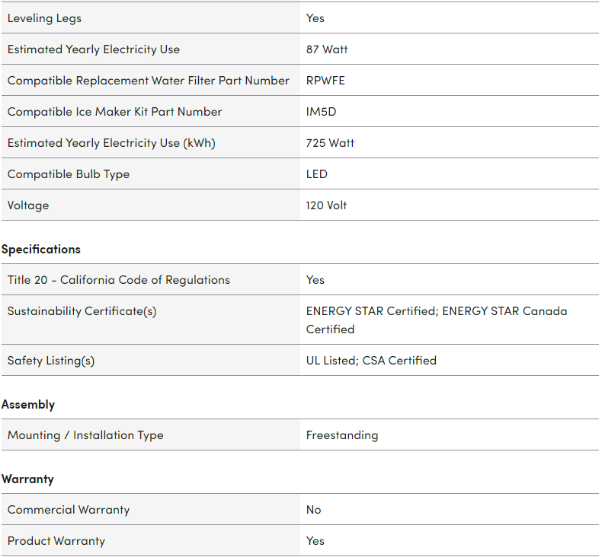602x557 pixels.
Task: Click Title 20 California Code of Regulations
Action: click(119, 280)
